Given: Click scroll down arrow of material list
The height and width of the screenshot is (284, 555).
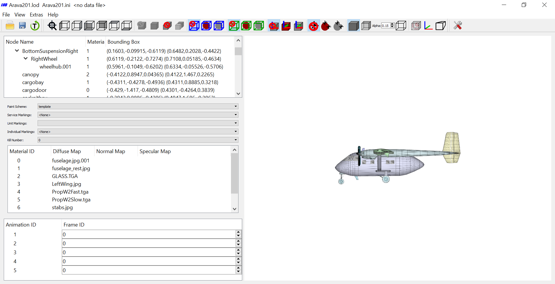Looking at the screenshot, I should click(234, 209).
